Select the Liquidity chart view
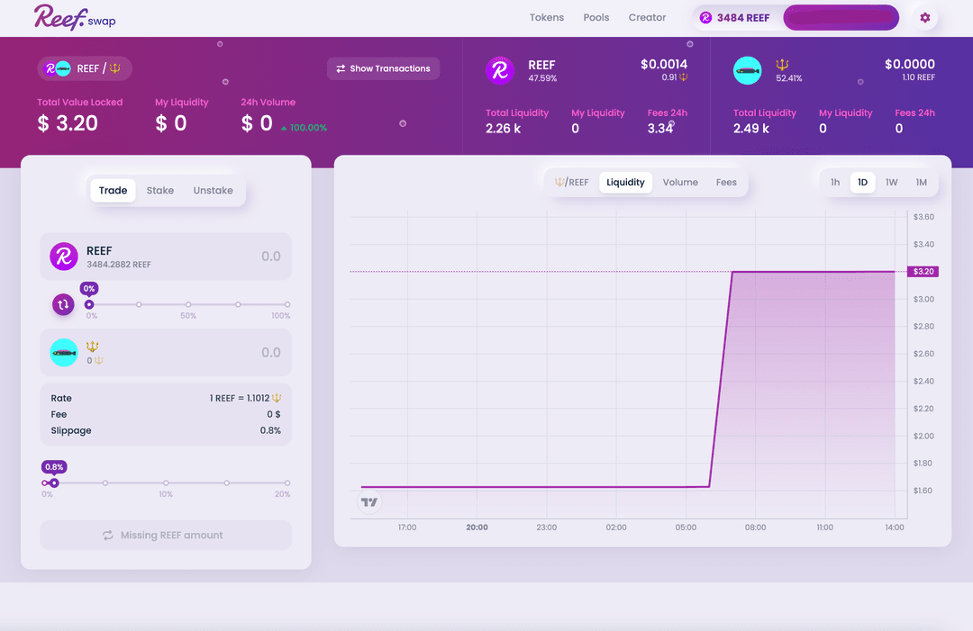This screenshot has height=631, width=973. (625, 182)
